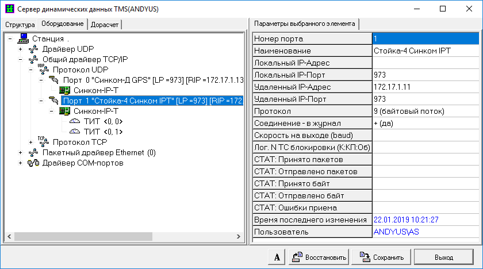
Task: Expand the Драйвер UDP tree node
Action: point(21,49)
